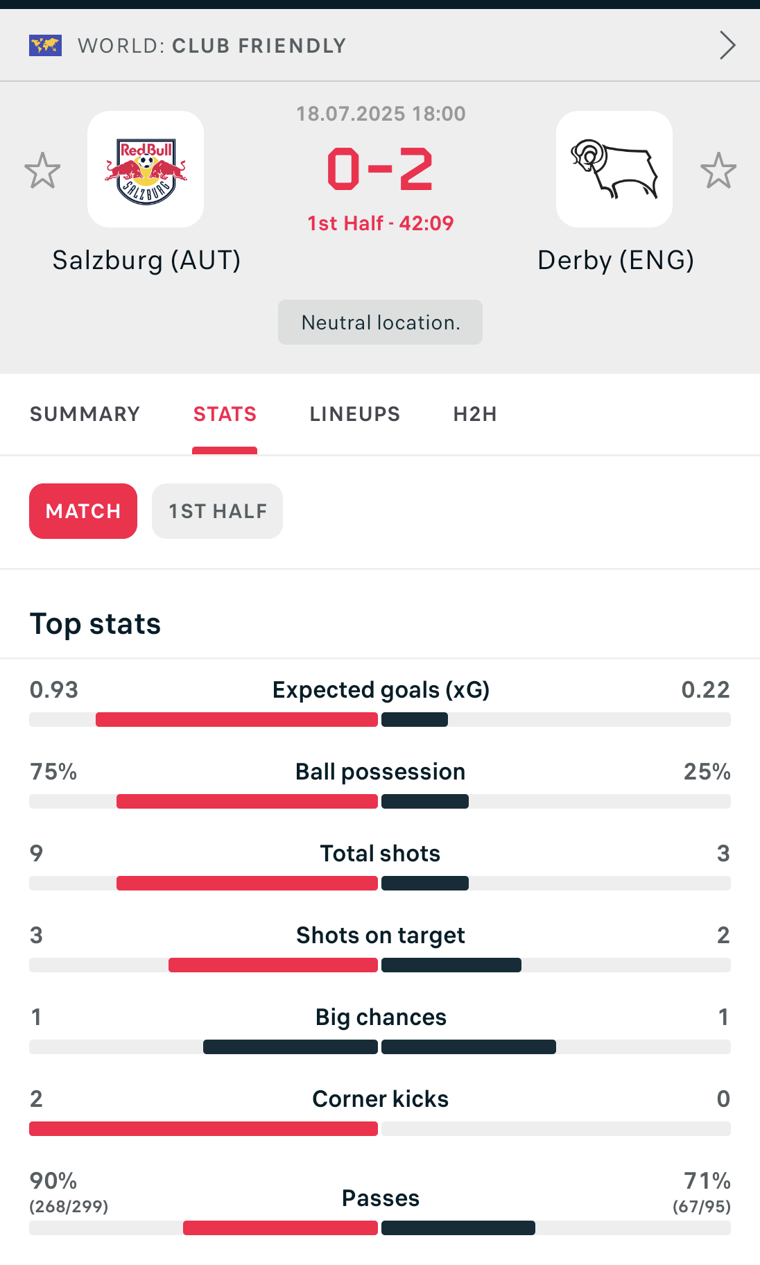Click the Corner kicks stat bar
Screen dimensions: 760x1265
click(x=380, y=1129)
